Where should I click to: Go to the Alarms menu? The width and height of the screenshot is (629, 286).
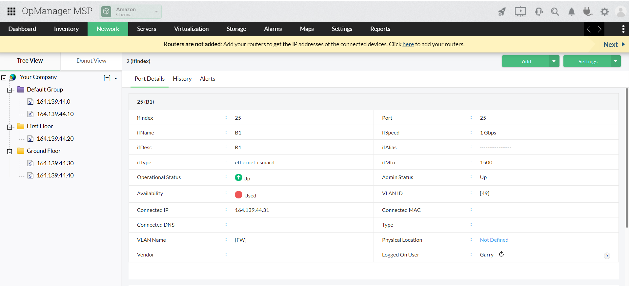(x=273, y=29)
